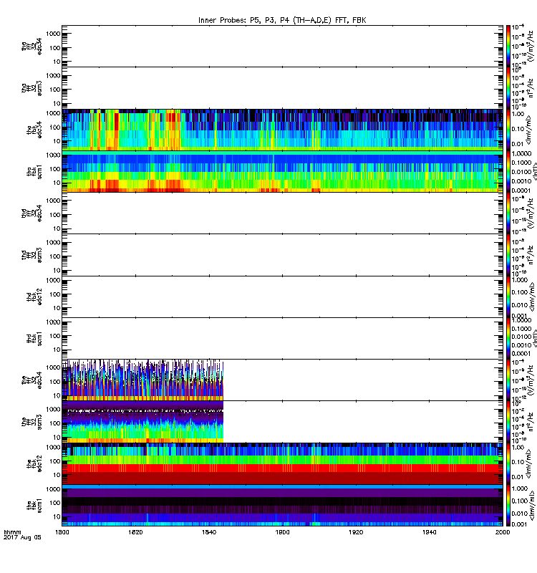Click the the fbk scm1 spectrogram panel

(x=282, y=506)
